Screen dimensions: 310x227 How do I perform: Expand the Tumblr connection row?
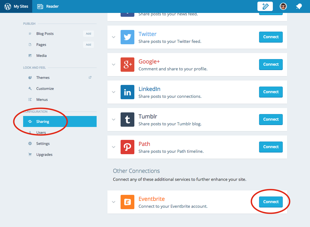[113, 120]
